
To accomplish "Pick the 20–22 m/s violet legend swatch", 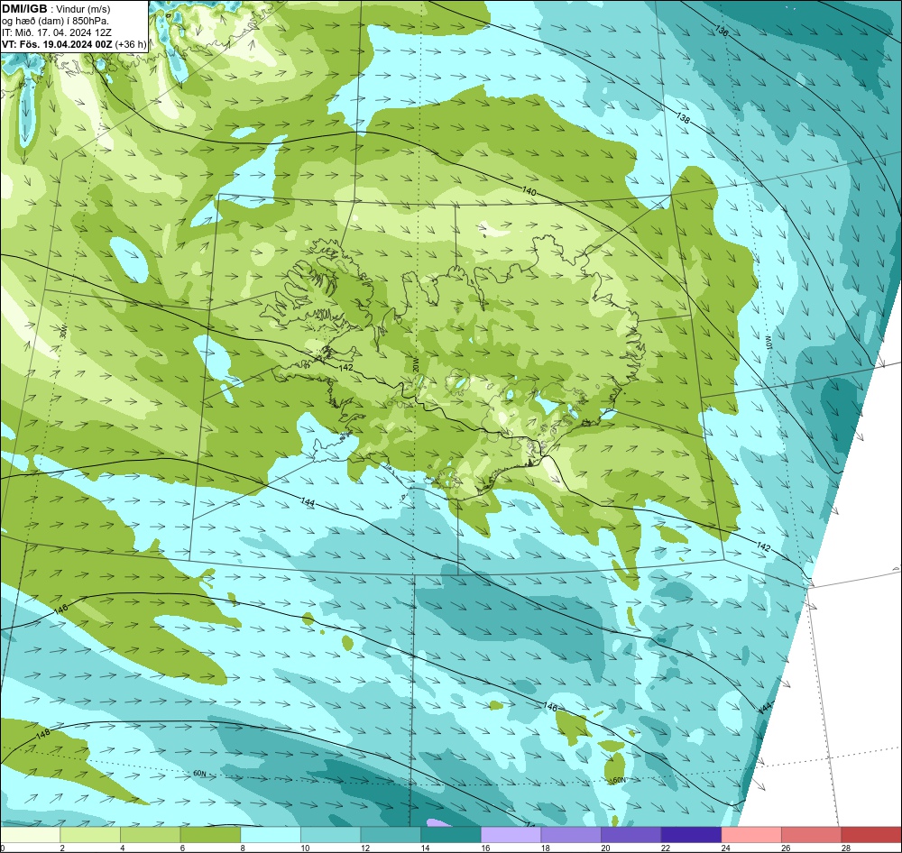I will pos(631,835).
